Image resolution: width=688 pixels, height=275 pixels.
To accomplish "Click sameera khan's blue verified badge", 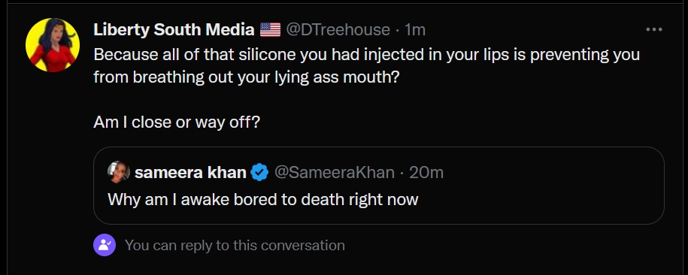I will coord(259,172).
